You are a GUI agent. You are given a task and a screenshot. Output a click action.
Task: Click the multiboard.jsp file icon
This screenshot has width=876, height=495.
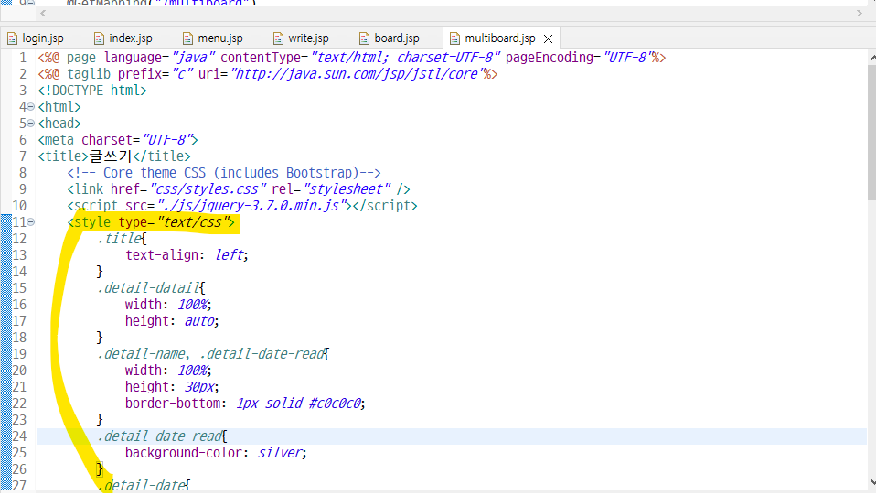click(x=454, y=38)
